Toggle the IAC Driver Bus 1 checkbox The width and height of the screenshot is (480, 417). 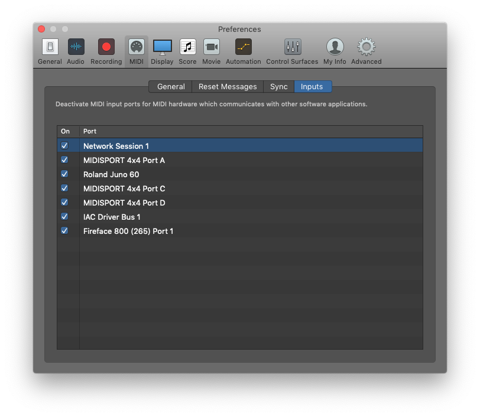pyautogui.click(x=64, y=217)
